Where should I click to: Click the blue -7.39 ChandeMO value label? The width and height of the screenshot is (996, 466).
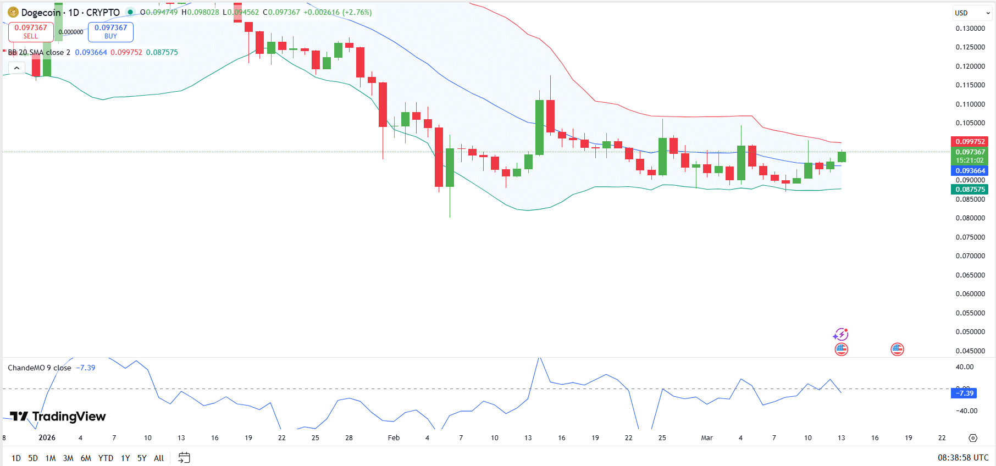(964, 393)
